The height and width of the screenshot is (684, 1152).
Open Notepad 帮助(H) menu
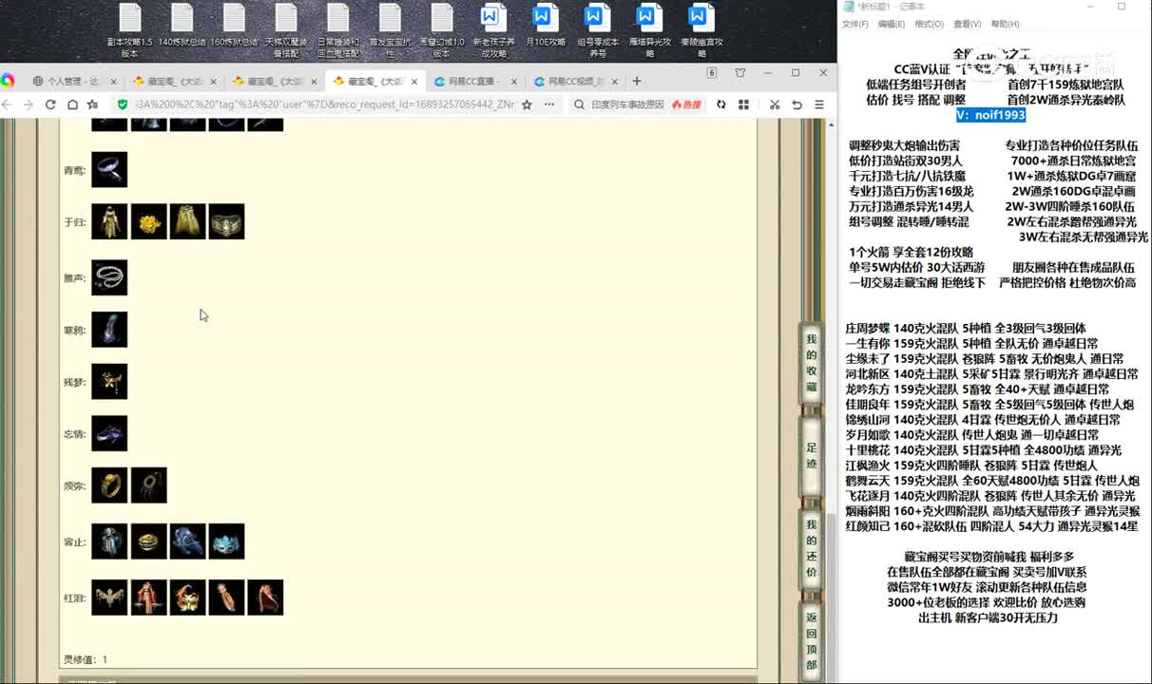click(1005, 24)
